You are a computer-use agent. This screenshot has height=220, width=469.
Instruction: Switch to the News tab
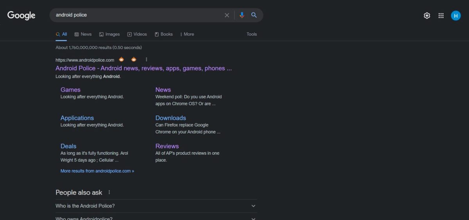[83, 34]
